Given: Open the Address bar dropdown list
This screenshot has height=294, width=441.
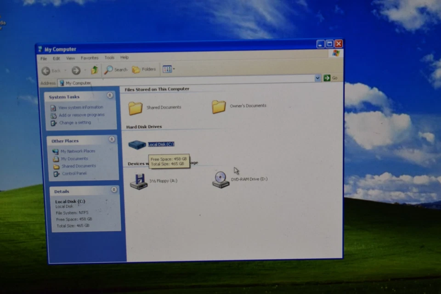Looking at the screenshot, I should point(317,78).
